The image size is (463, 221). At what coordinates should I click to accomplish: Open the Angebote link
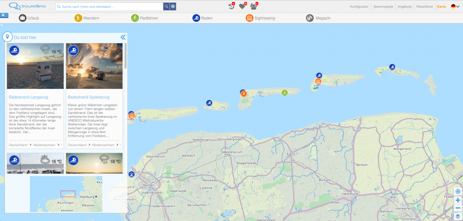[405, 7]
